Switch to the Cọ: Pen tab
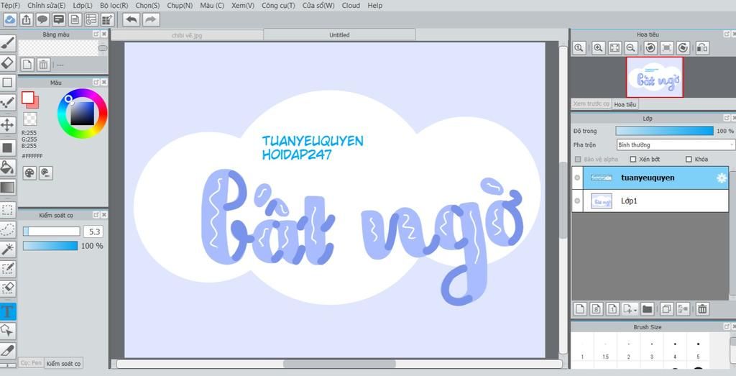736x376 pixels. [x=31, y=363]
